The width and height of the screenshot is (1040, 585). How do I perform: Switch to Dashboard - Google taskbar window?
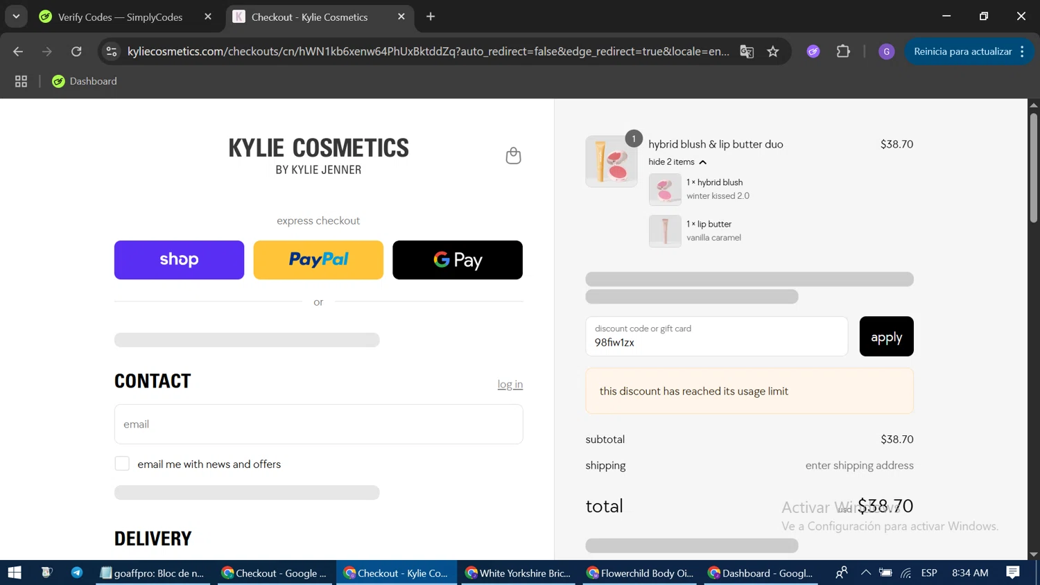click(x=761, y=573)
